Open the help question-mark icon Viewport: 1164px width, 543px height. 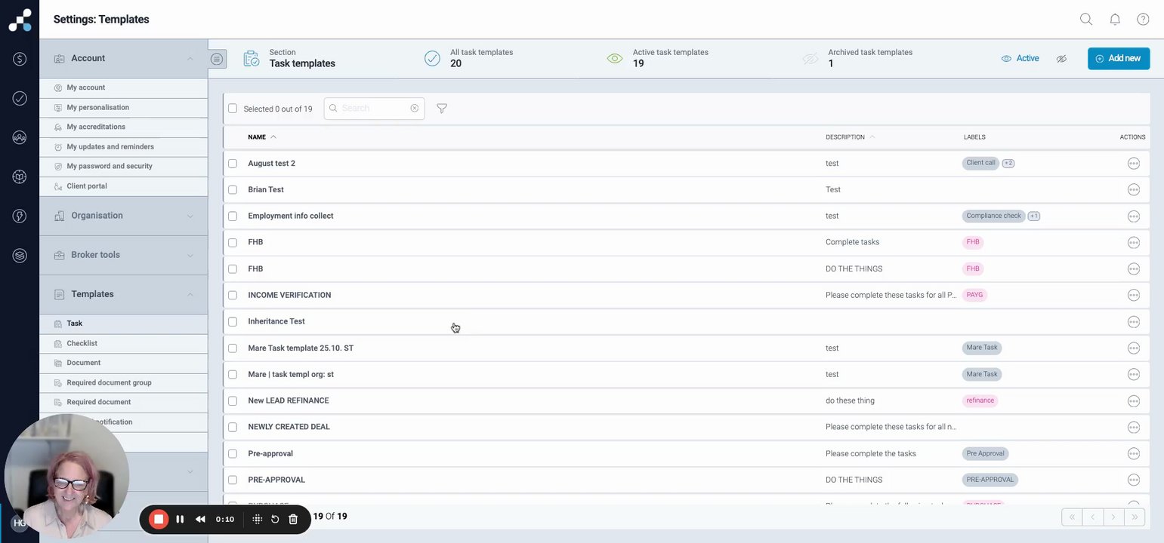click(1143, 19)
